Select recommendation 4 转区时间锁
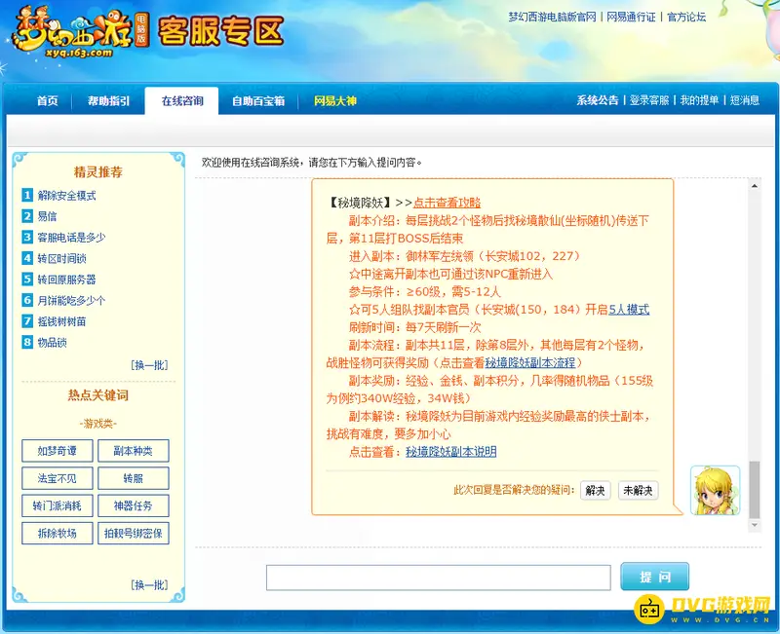This screenshot has height=634, width=780. pyautogui.click(x=61, y=258)
